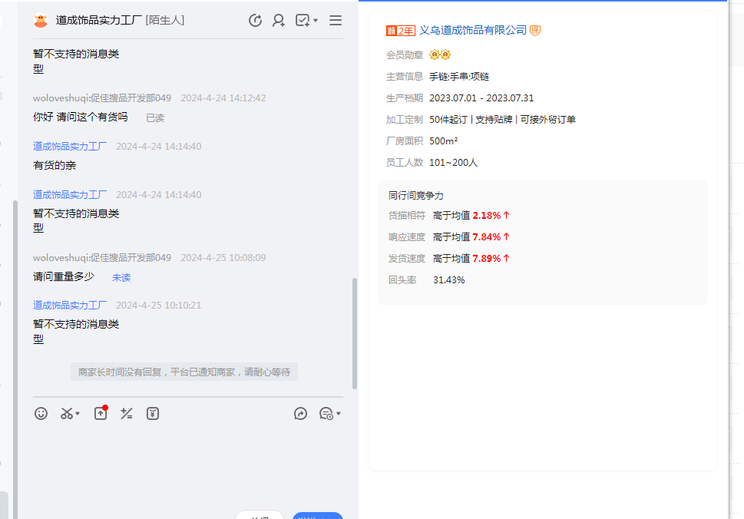Open the emoji picker in chat toolbar
The width and height of the screenshot is (744, 519).
point(41,414)
